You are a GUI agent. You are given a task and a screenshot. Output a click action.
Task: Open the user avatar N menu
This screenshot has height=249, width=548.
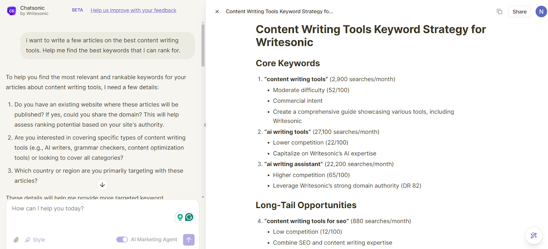(541, 12)
